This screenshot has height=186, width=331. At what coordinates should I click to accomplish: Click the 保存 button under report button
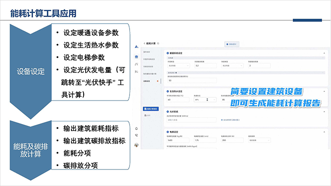(148, 116)
